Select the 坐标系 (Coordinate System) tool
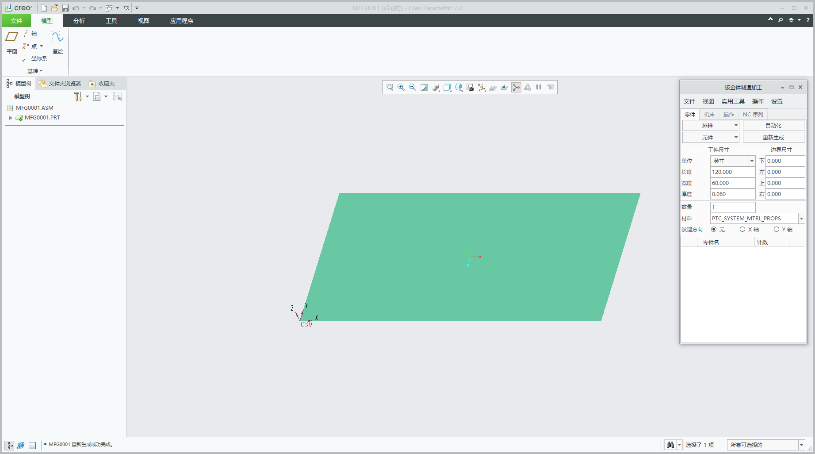This screenshot has height=454, width=815. tap(35, 58)
